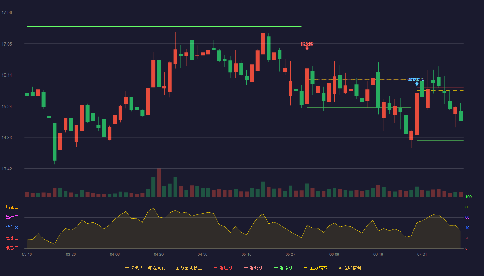
Task: Click the 05-15 date label
Action: click(x=246, y=254)
